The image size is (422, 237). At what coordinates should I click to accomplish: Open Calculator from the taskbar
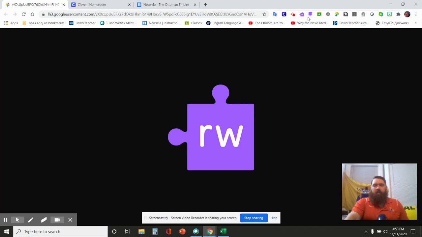[x=155, y=231]
